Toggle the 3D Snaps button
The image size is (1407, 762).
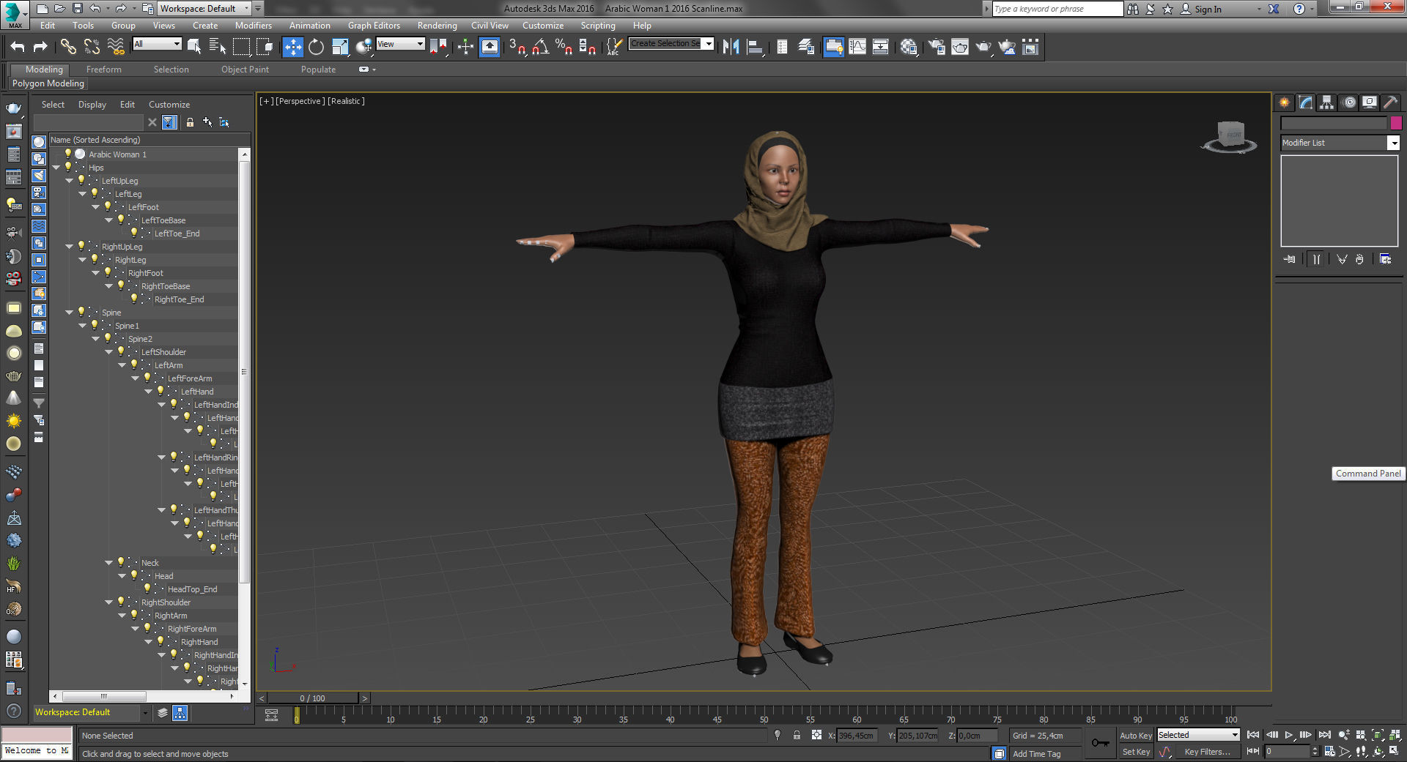517,47
